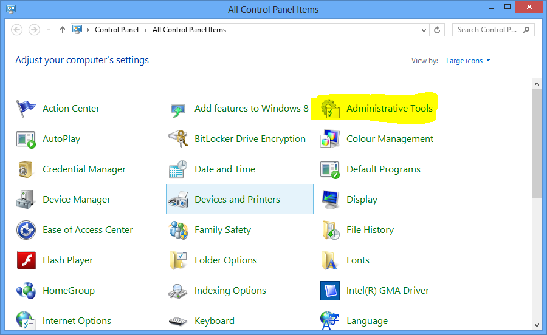Click the Family Safety label
Viewport: 547px width, 335px height.
tap(222, 230)
